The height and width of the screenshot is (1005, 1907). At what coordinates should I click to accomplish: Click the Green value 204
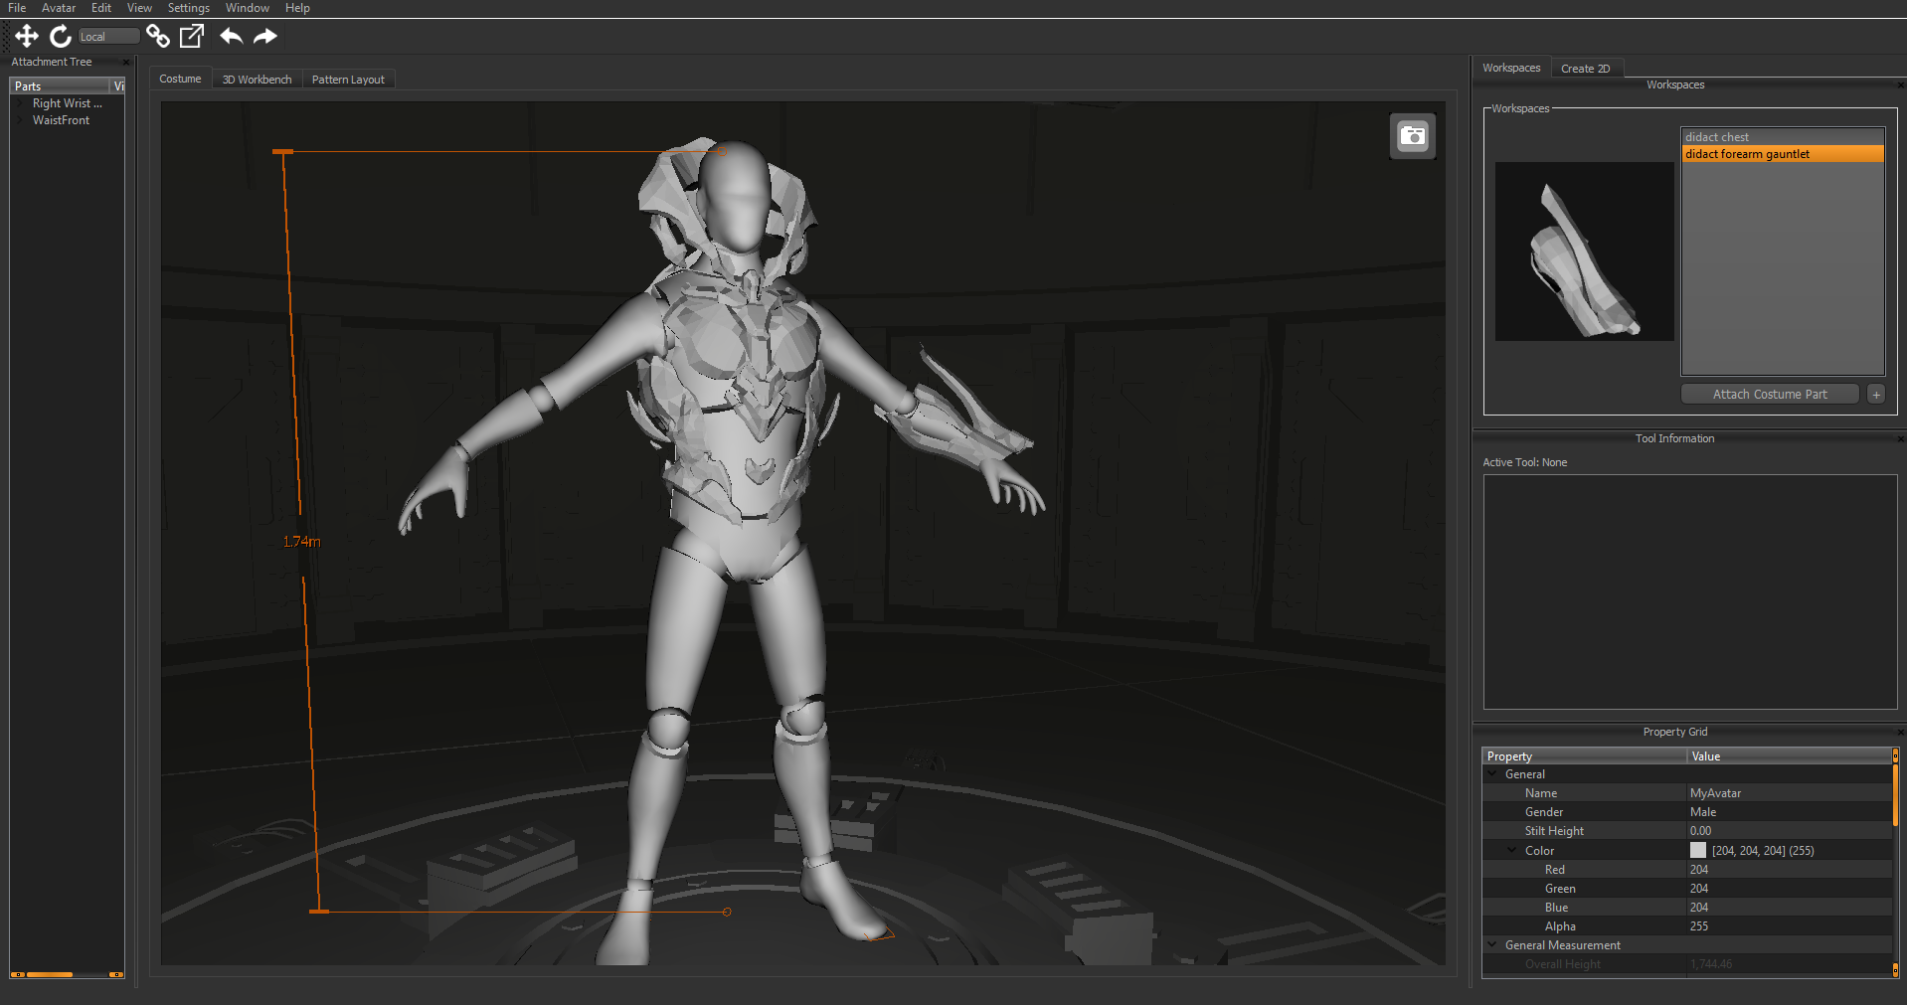pos(1698,889)
